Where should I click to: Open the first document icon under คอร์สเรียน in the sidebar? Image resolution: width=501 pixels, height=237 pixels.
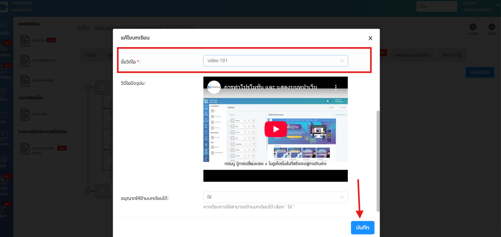tap(25, 40)
